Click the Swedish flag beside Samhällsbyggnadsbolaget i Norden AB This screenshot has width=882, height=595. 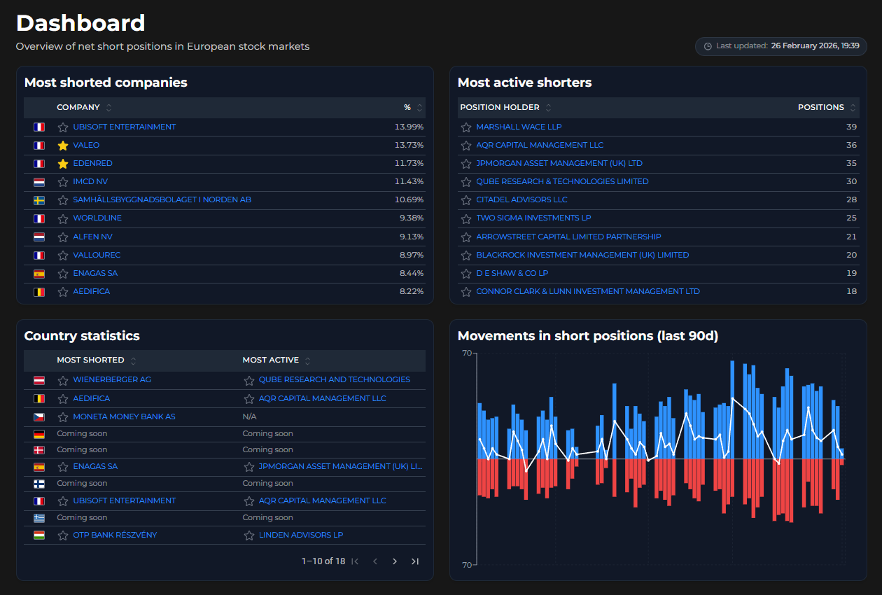click(x=39, y=199)
